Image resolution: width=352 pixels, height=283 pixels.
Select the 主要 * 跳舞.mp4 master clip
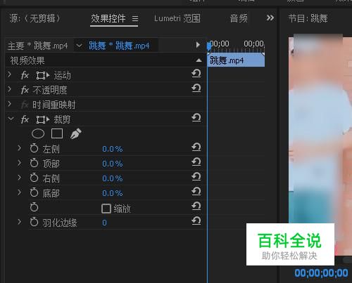tap(38, 46)
